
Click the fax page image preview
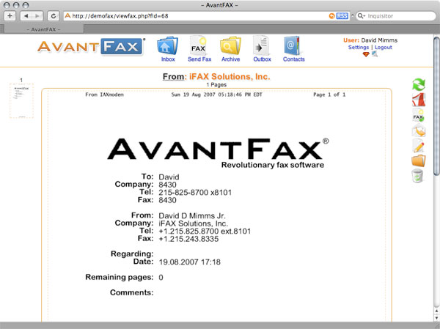point(216,205)
